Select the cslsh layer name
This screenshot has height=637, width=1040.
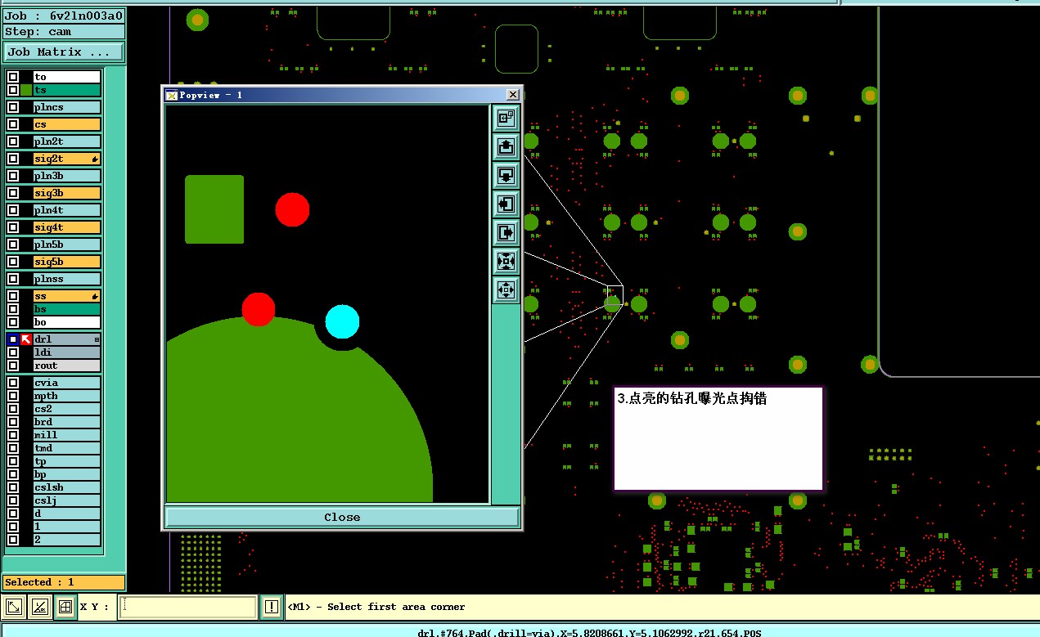coord(67,487)
